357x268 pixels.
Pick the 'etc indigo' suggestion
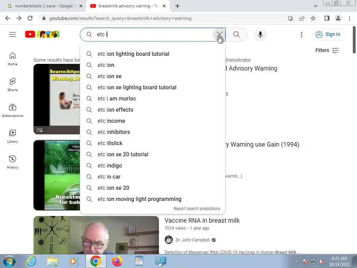point(153,166)
